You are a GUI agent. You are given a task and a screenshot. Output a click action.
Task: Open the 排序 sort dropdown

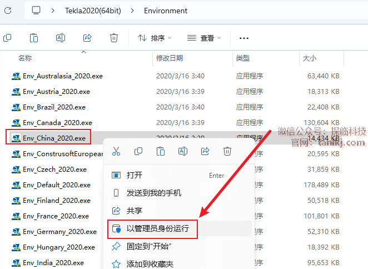tap(155, 38)
